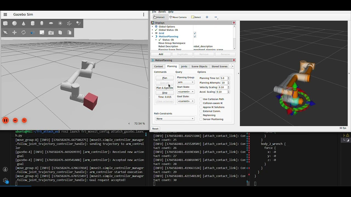The image size is (351, 197).
Task: Step the Gazebo simulation forward
Action: click(15, 120)
